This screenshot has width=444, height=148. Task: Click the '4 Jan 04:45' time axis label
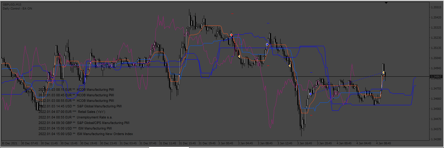364,143
